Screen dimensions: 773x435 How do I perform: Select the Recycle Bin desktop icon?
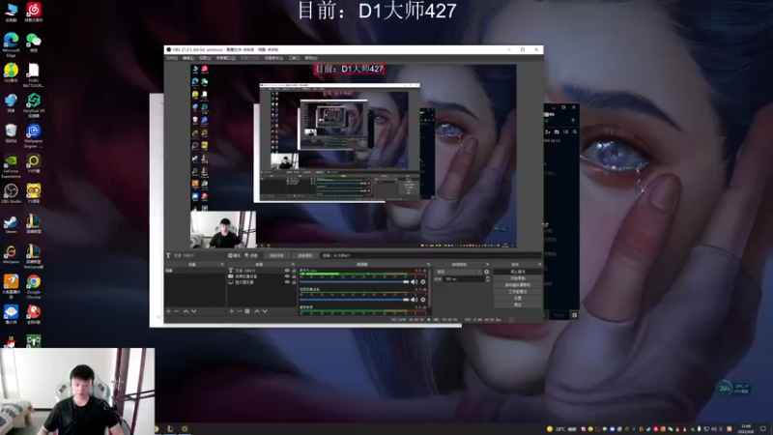[x=11, y=133]
